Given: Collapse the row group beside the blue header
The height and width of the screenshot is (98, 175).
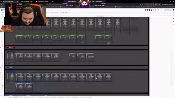Looking at the screenshot, I should [1, 68].
